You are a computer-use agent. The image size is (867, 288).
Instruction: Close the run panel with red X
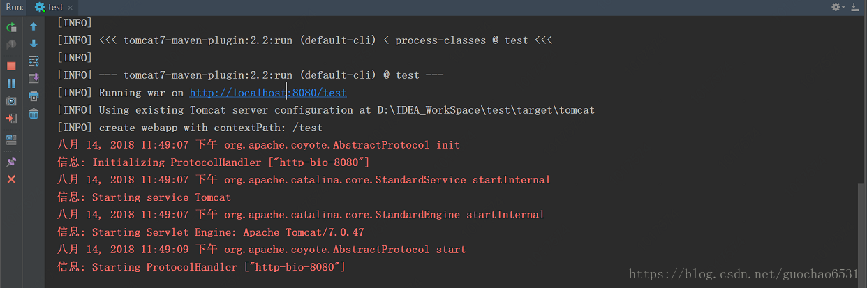[x=11, y=179]
